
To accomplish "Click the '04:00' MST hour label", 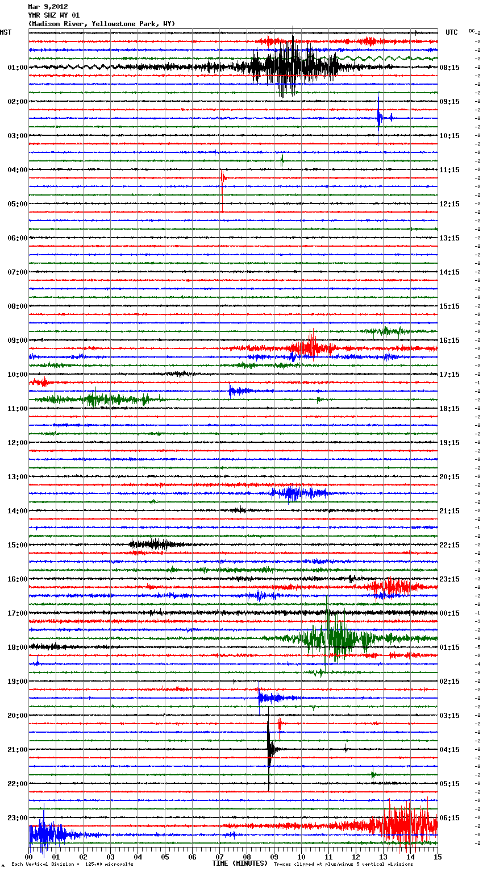I will click(17, 170).
